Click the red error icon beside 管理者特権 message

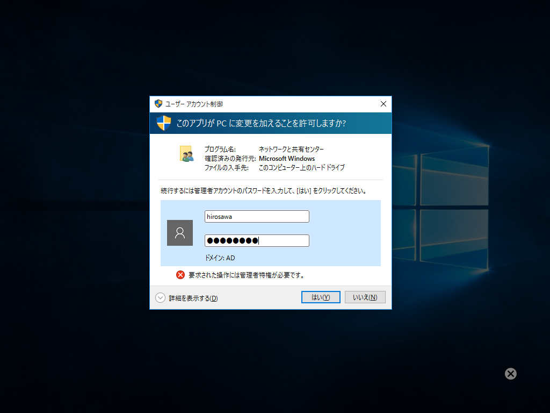(180, 275)
